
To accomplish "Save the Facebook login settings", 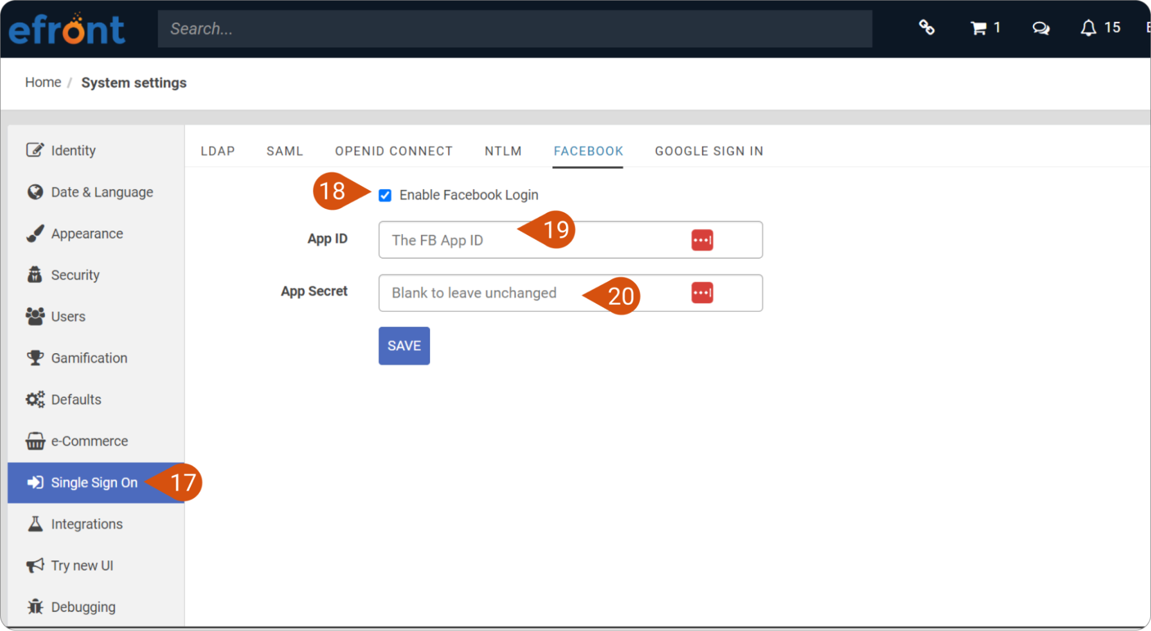I will click(x=404, y=346).
